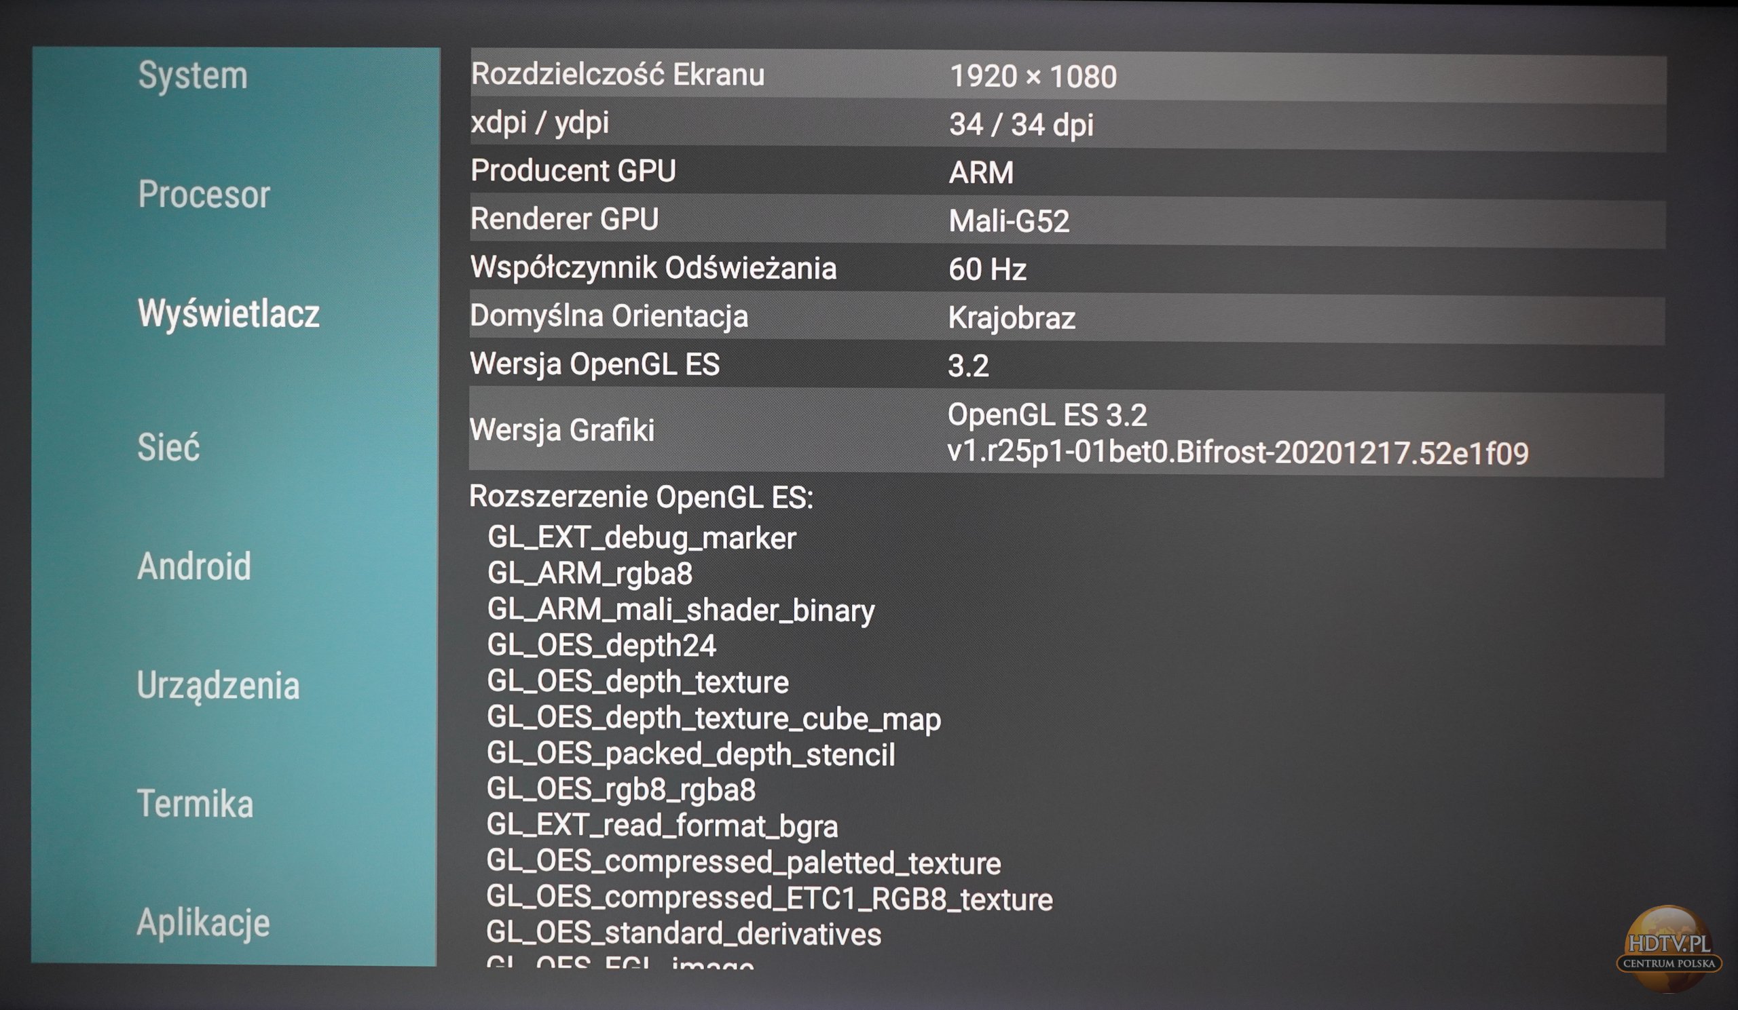Viewport: 1738px width, 1010px height.
Task: Open the System section in sidebar
Action: 193,76
